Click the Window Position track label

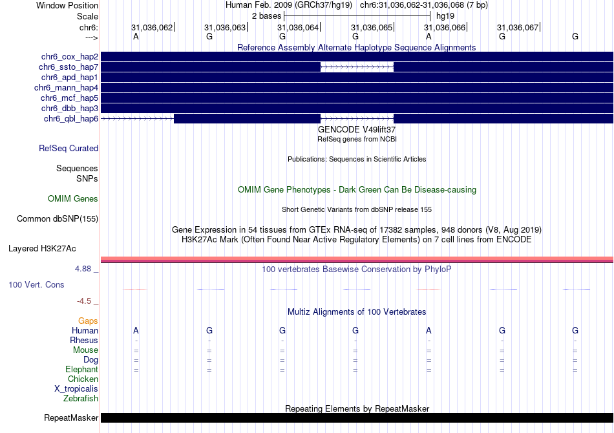click(67, 5)
